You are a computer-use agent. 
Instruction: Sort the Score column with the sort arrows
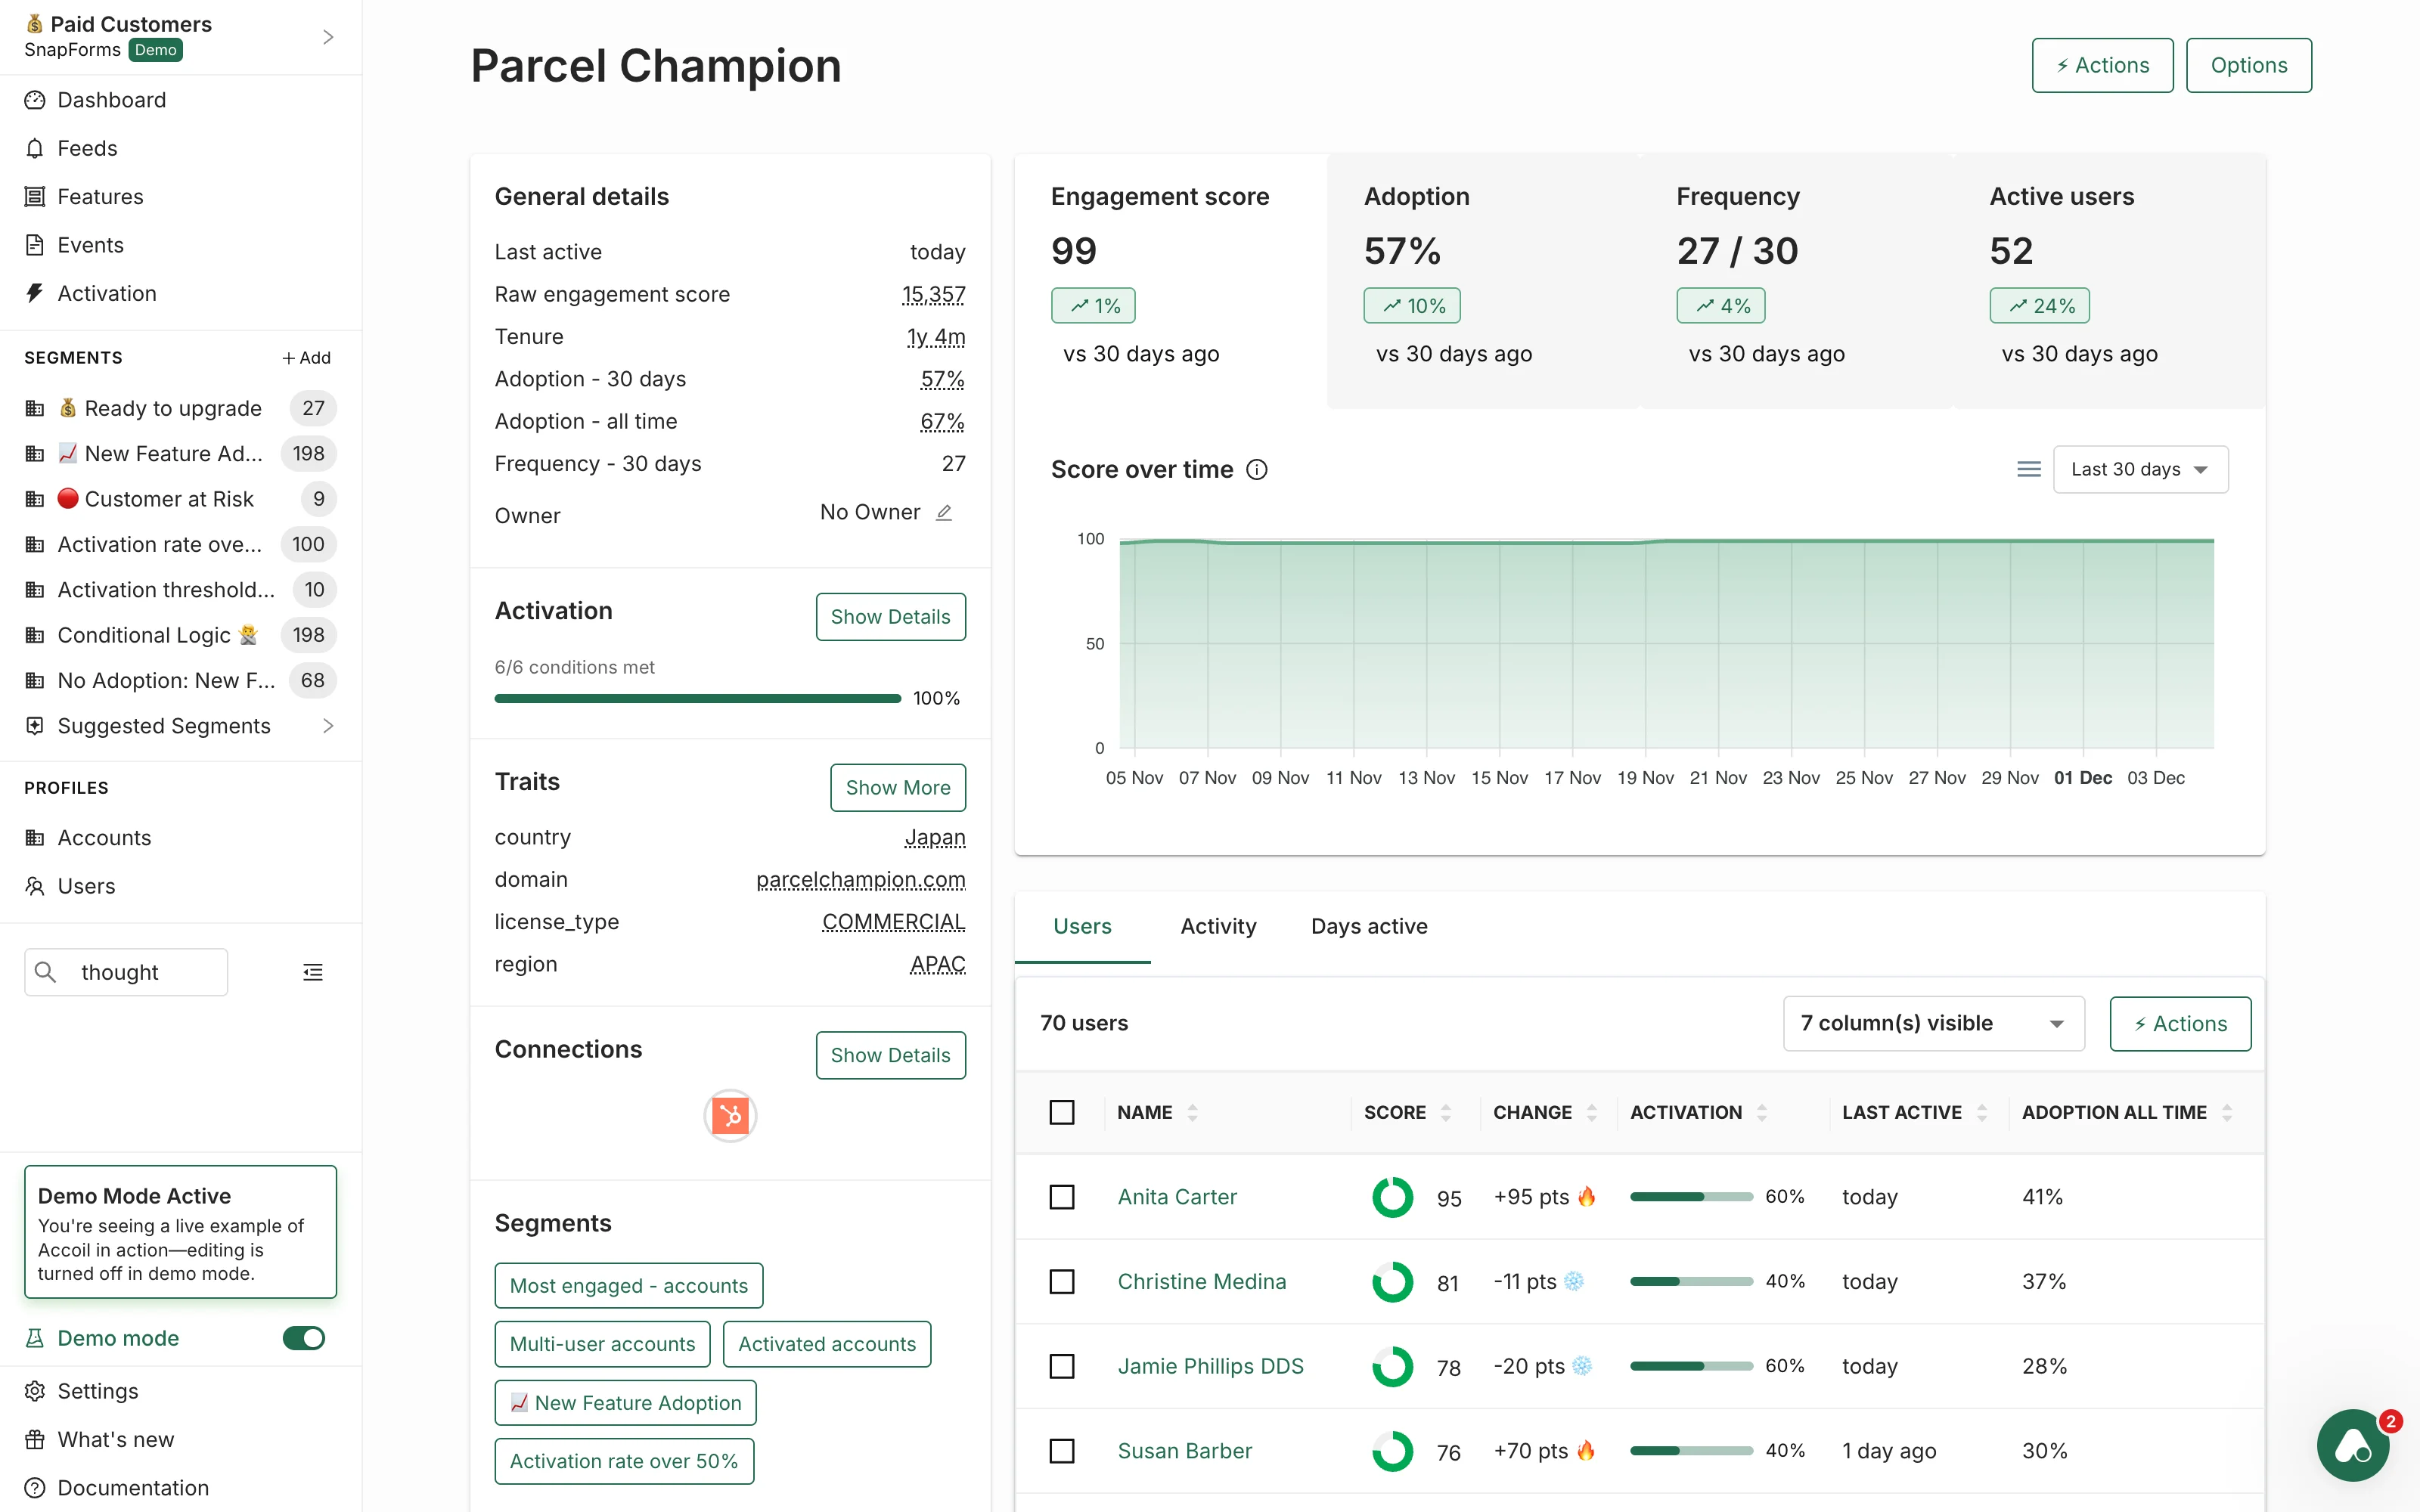pos(1445,1113)
